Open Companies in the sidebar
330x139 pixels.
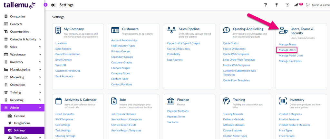click(18, 16)
